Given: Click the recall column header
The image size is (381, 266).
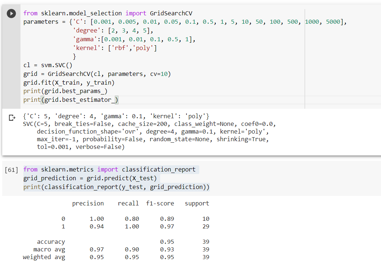Looking at the screenshot, I should (128, 204).
